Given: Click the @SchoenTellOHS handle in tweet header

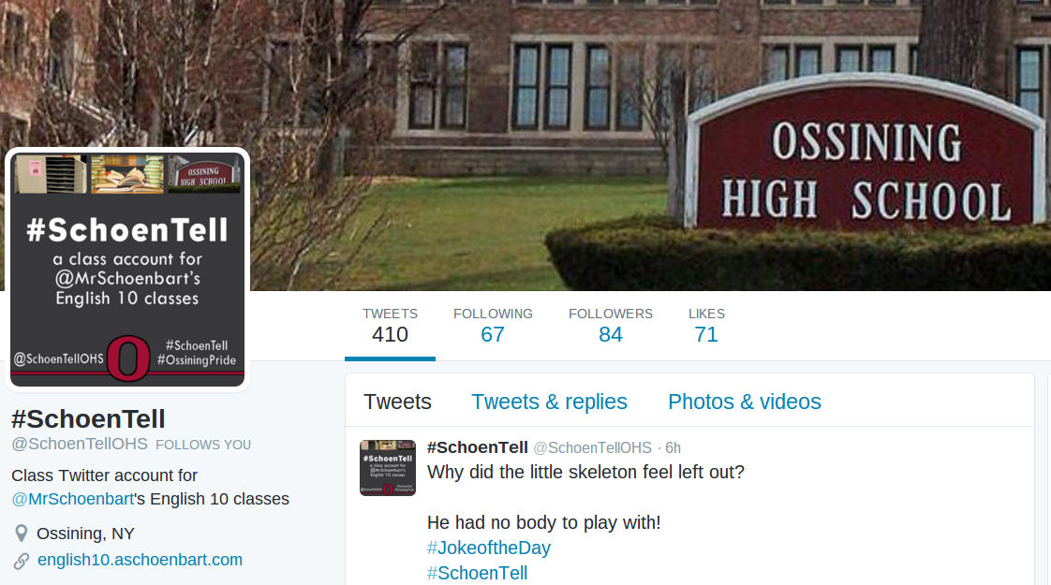Looking at the screenshot, I should 593,447.
